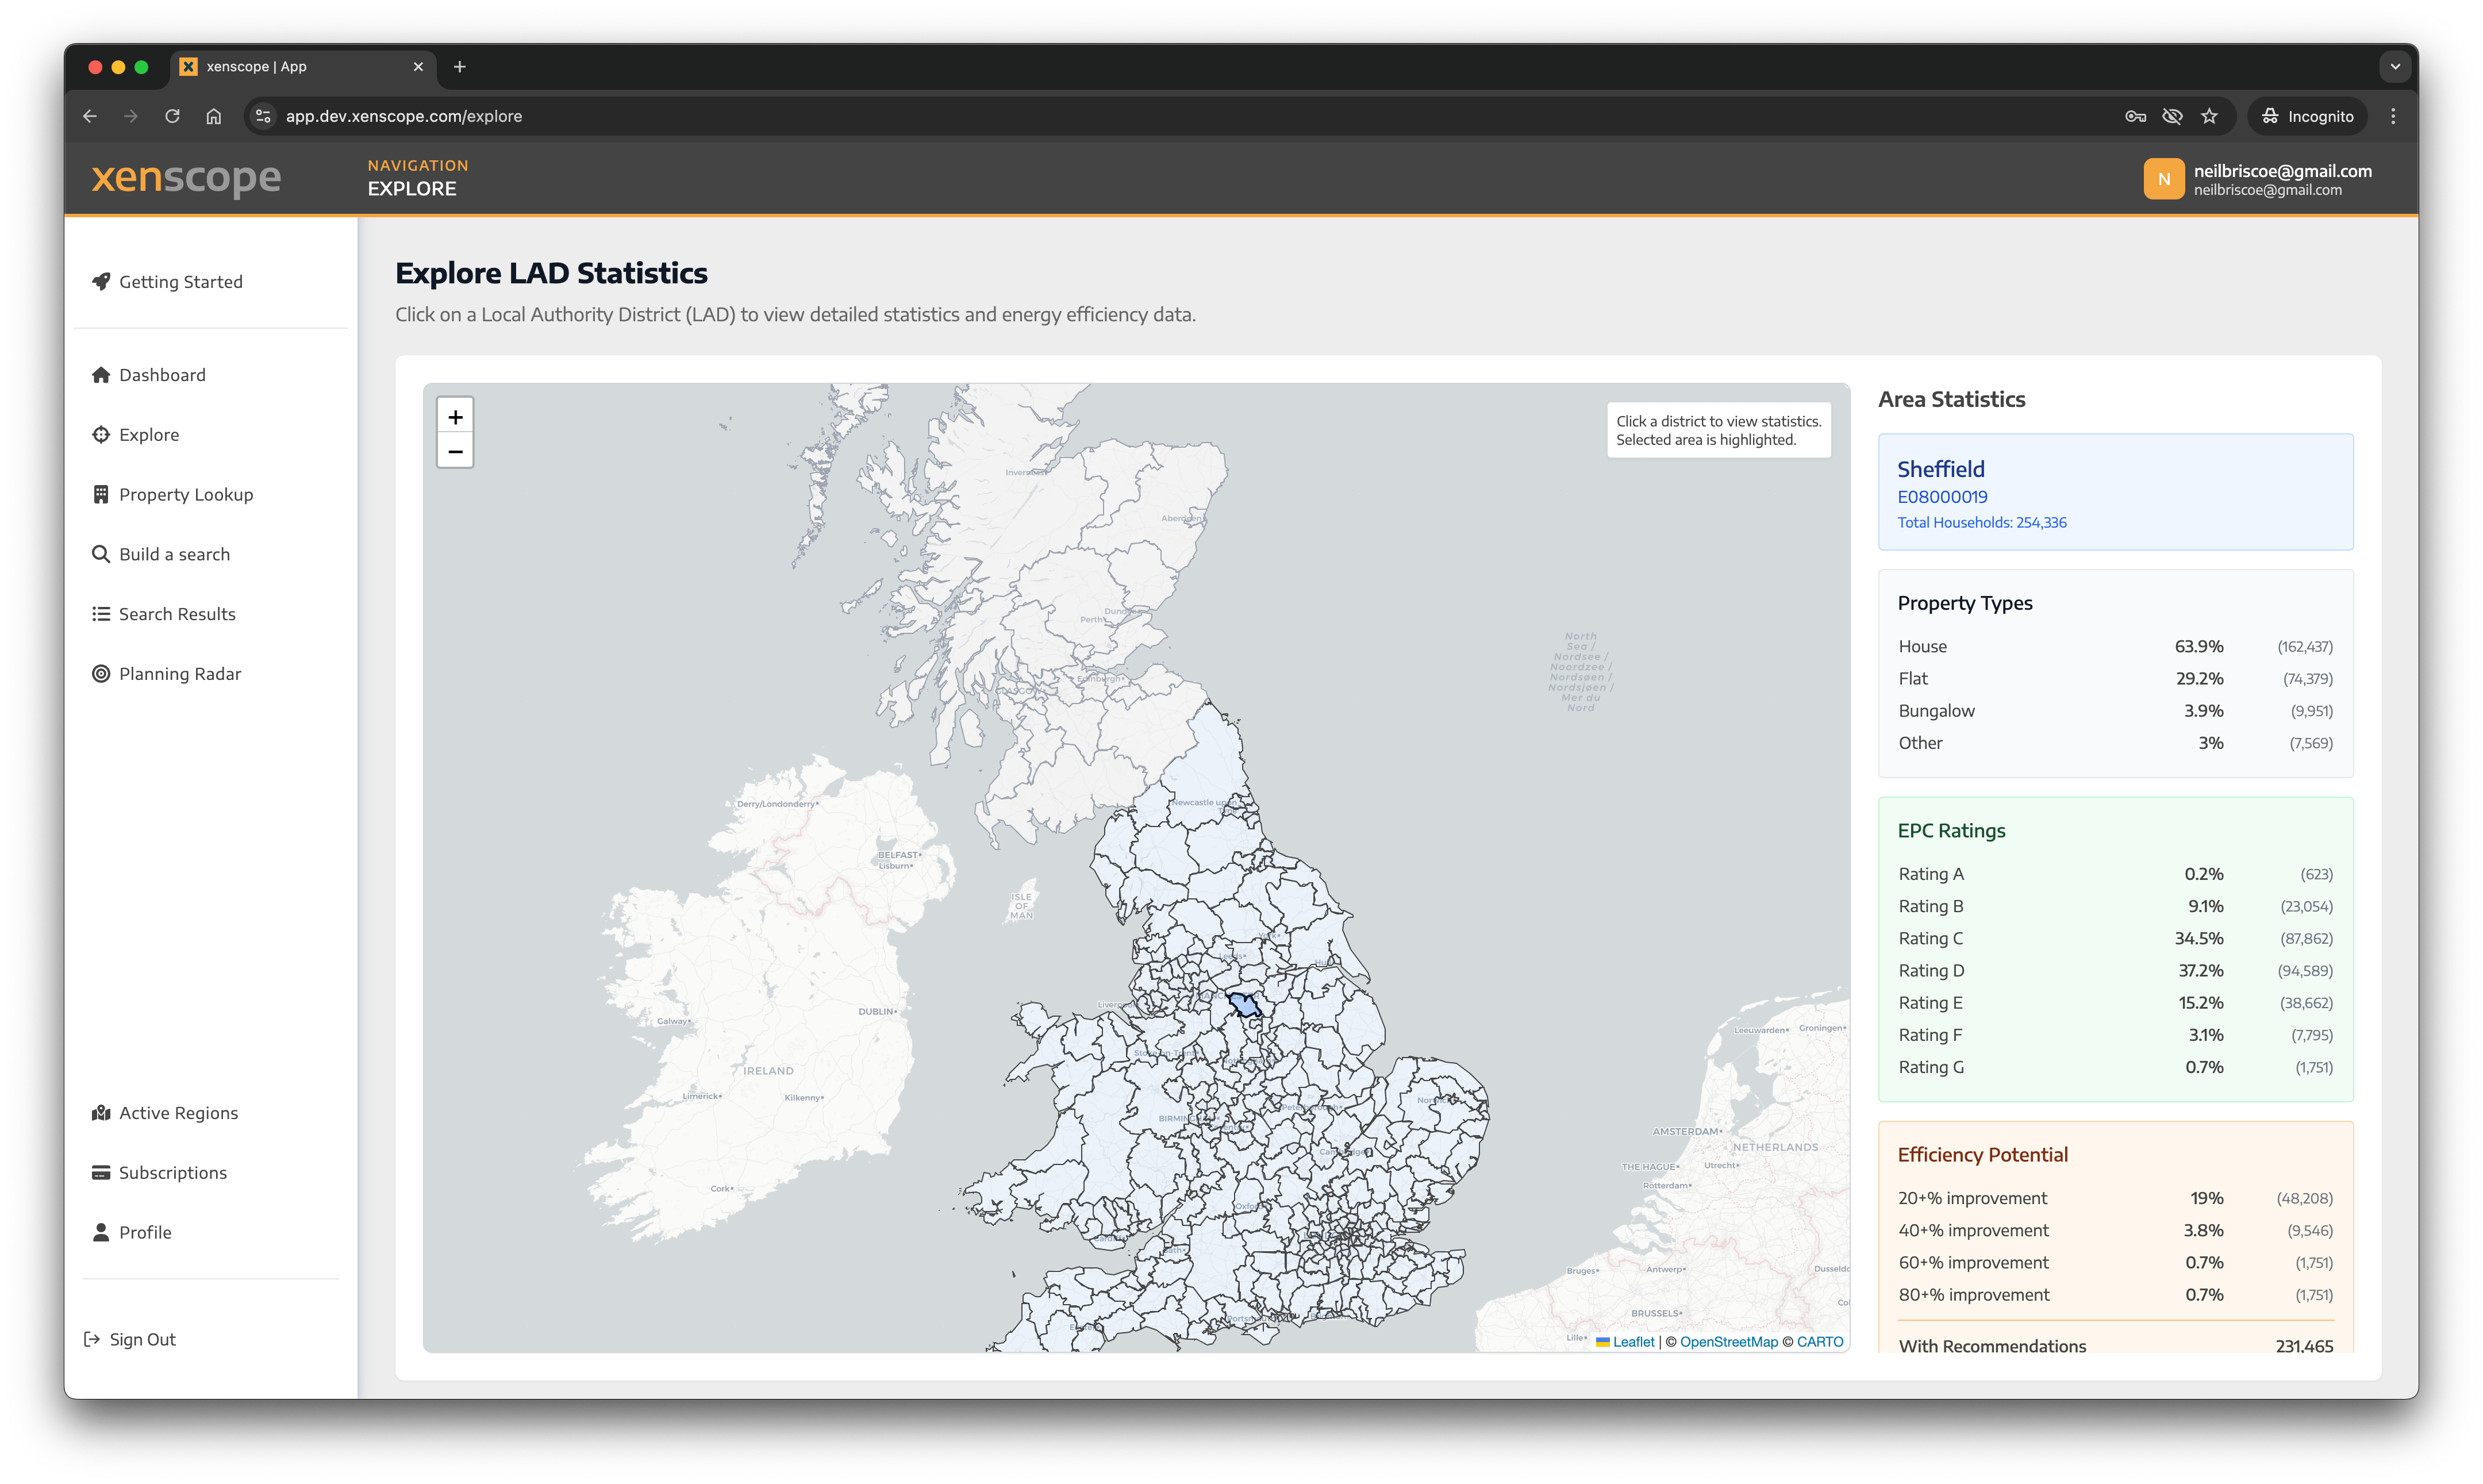Click the crossed-eye tracking icon in address bar
2483x1484 pixels.
click(2172, 116)
